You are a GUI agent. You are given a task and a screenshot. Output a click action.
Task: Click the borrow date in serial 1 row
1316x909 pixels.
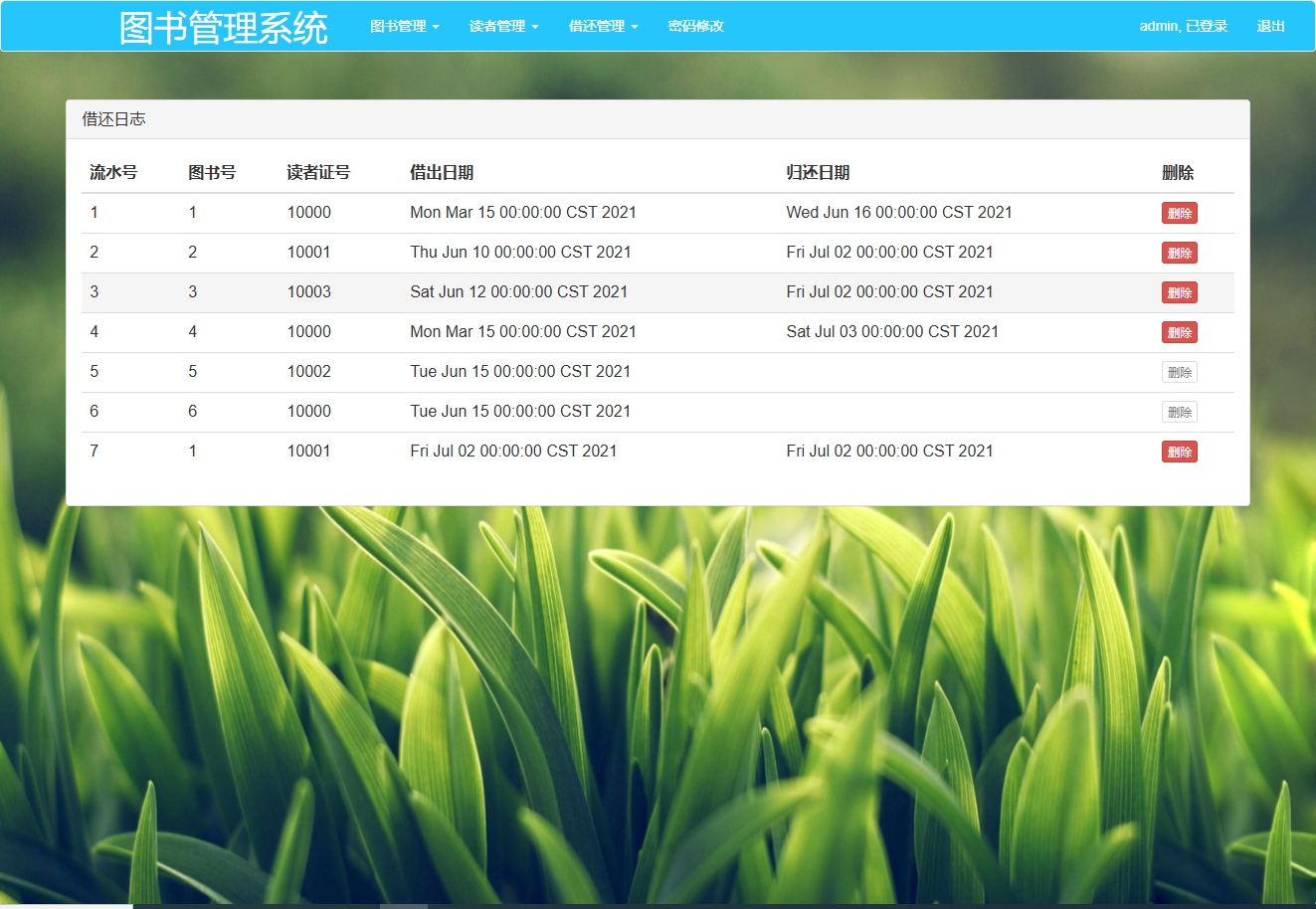523,212
